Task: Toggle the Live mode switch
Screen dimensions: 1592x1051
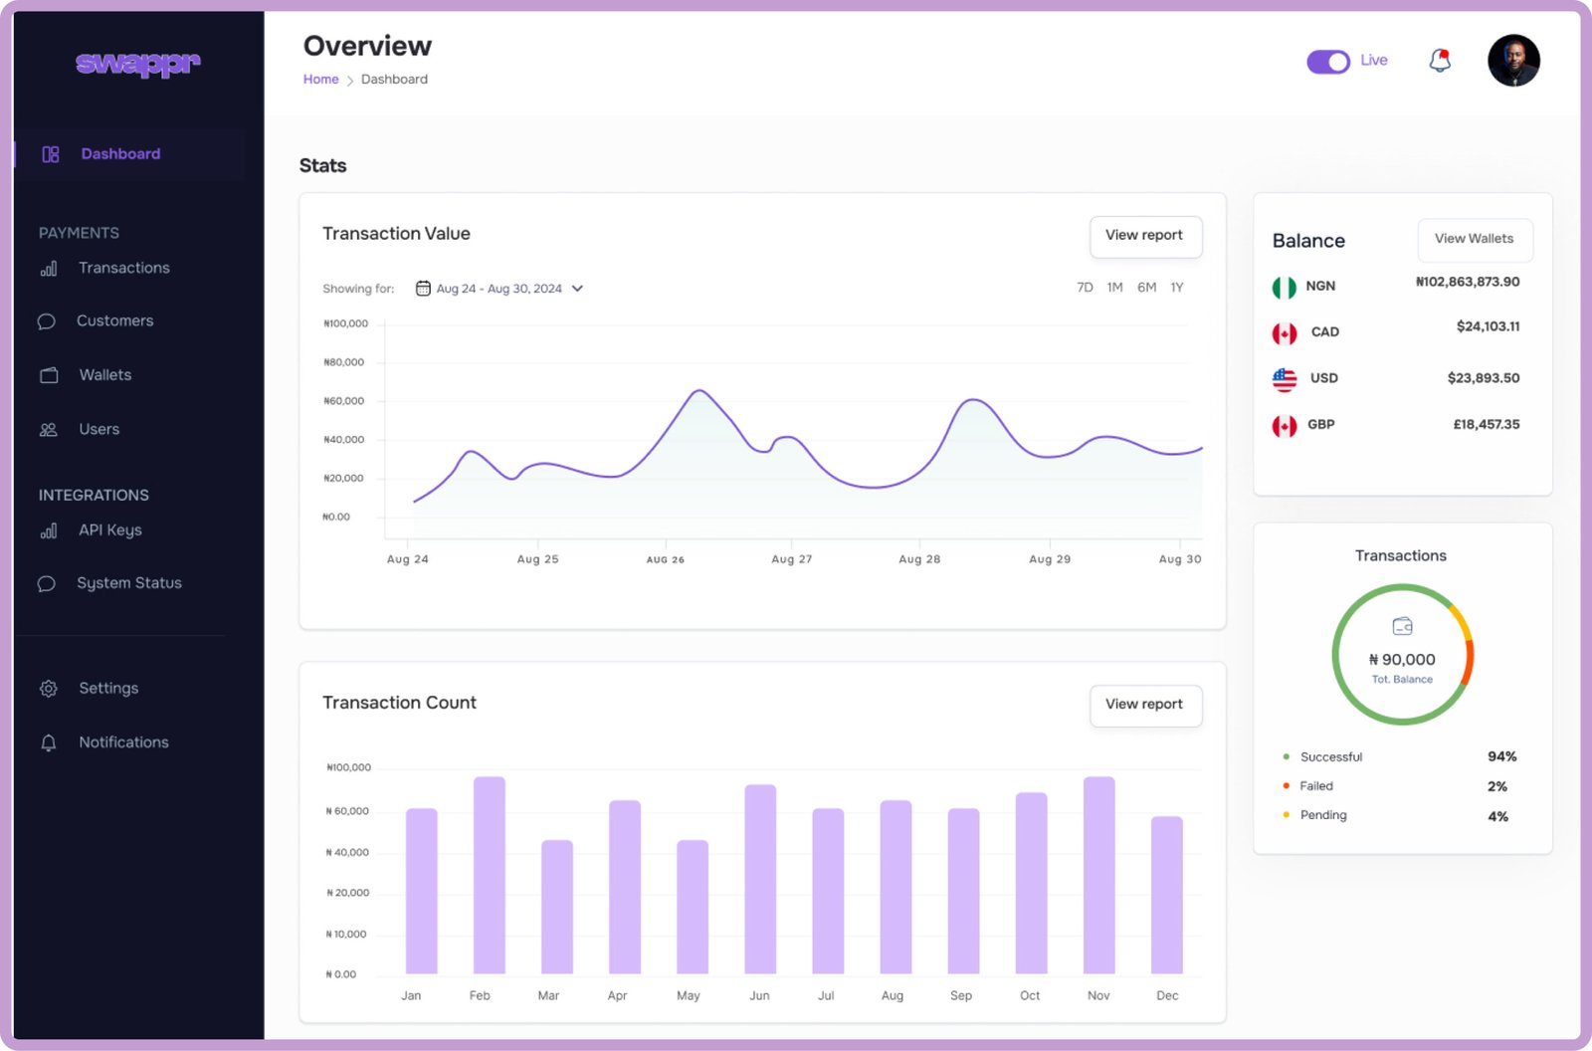Action: (1327, 62)
